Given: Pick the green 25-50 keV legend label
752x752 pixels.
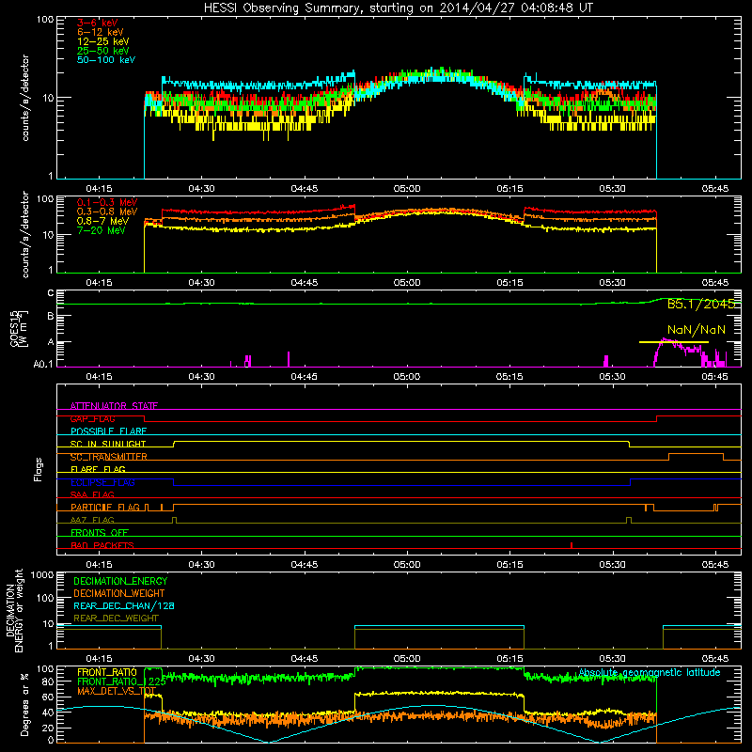Looking at the screenshot, I should coord(102,51).
